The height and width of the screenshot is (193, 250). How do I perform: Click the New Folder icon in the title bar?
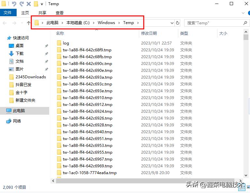coord(36,4)
